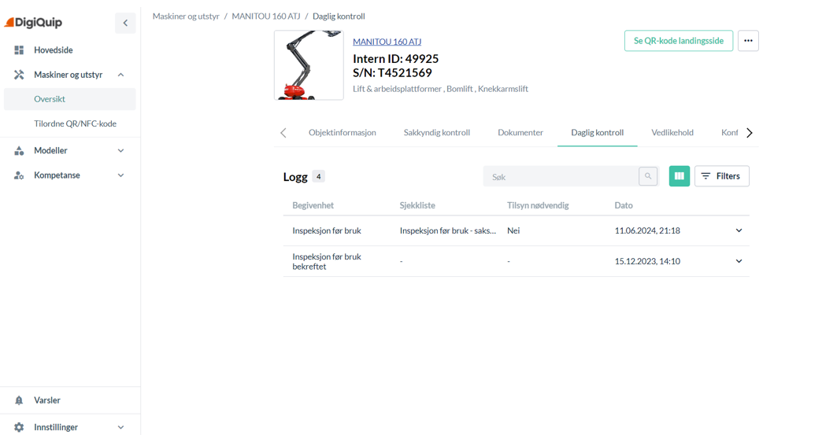Switch to the Dokumenter tab
Image resolution: width=837 pixels, height=442 pixels.
pos(520,133)
